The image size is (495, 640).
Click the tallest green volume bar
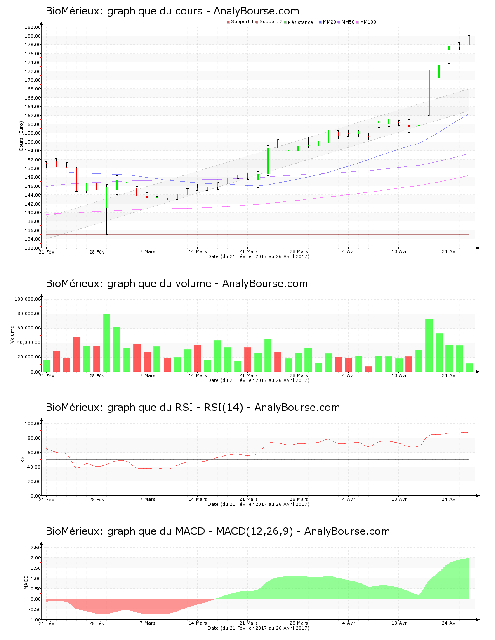coord(107,343)
